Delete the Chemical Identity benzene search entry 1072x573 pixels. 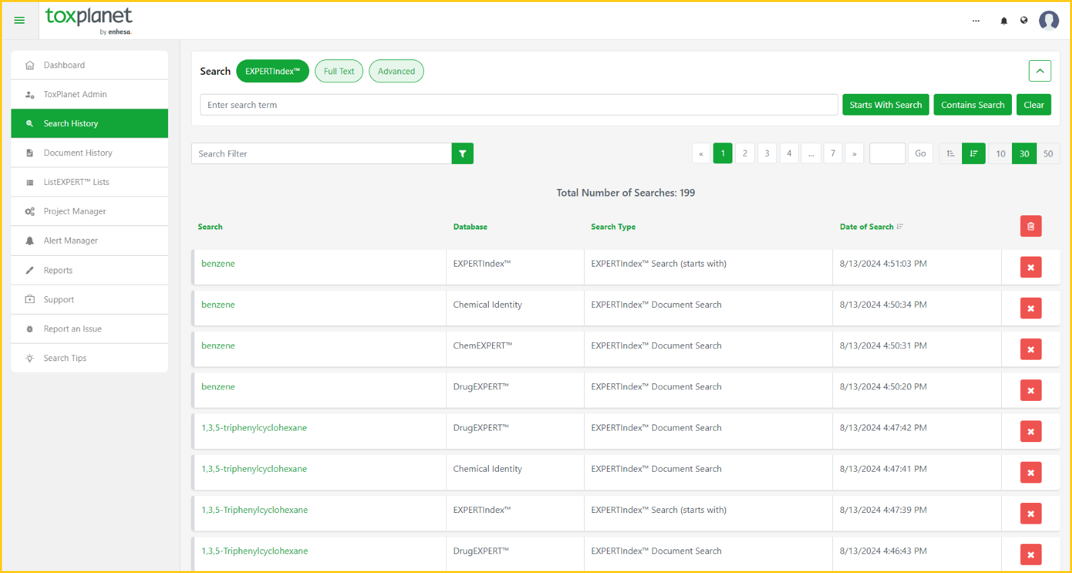point(1030,308)
